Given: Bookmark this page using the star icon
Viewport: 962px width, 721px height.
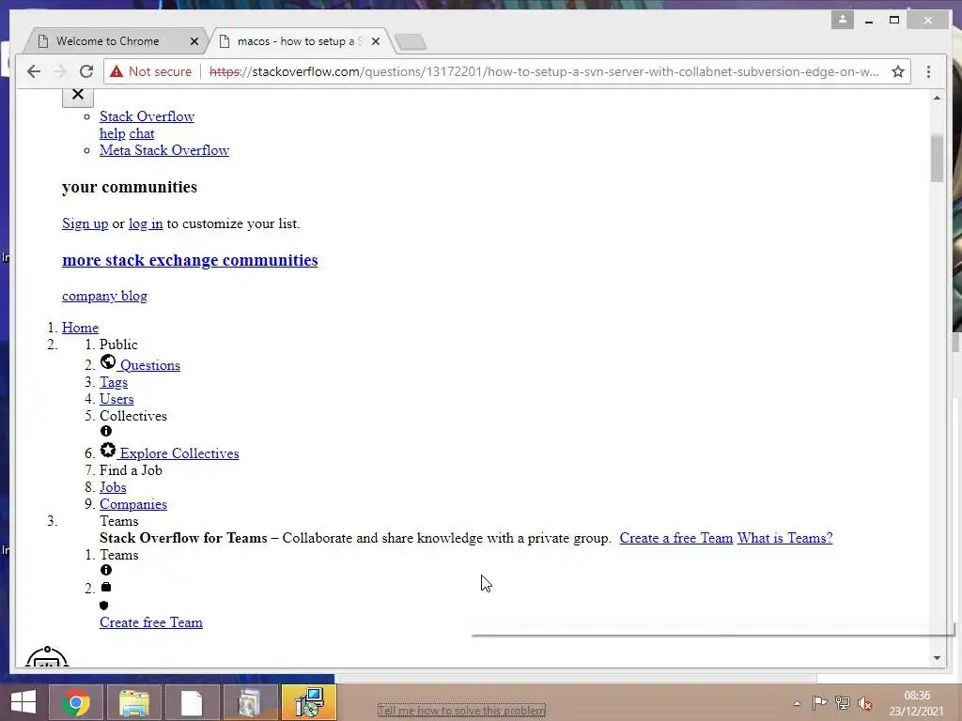Looking at the screenshot, I should click(x=898, y=71).
